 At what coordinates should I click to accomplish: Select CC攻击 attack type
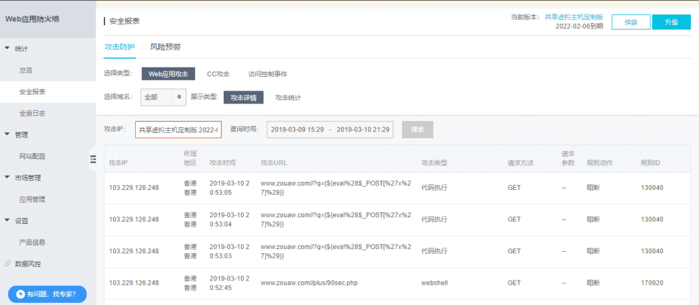pos(218,74)
